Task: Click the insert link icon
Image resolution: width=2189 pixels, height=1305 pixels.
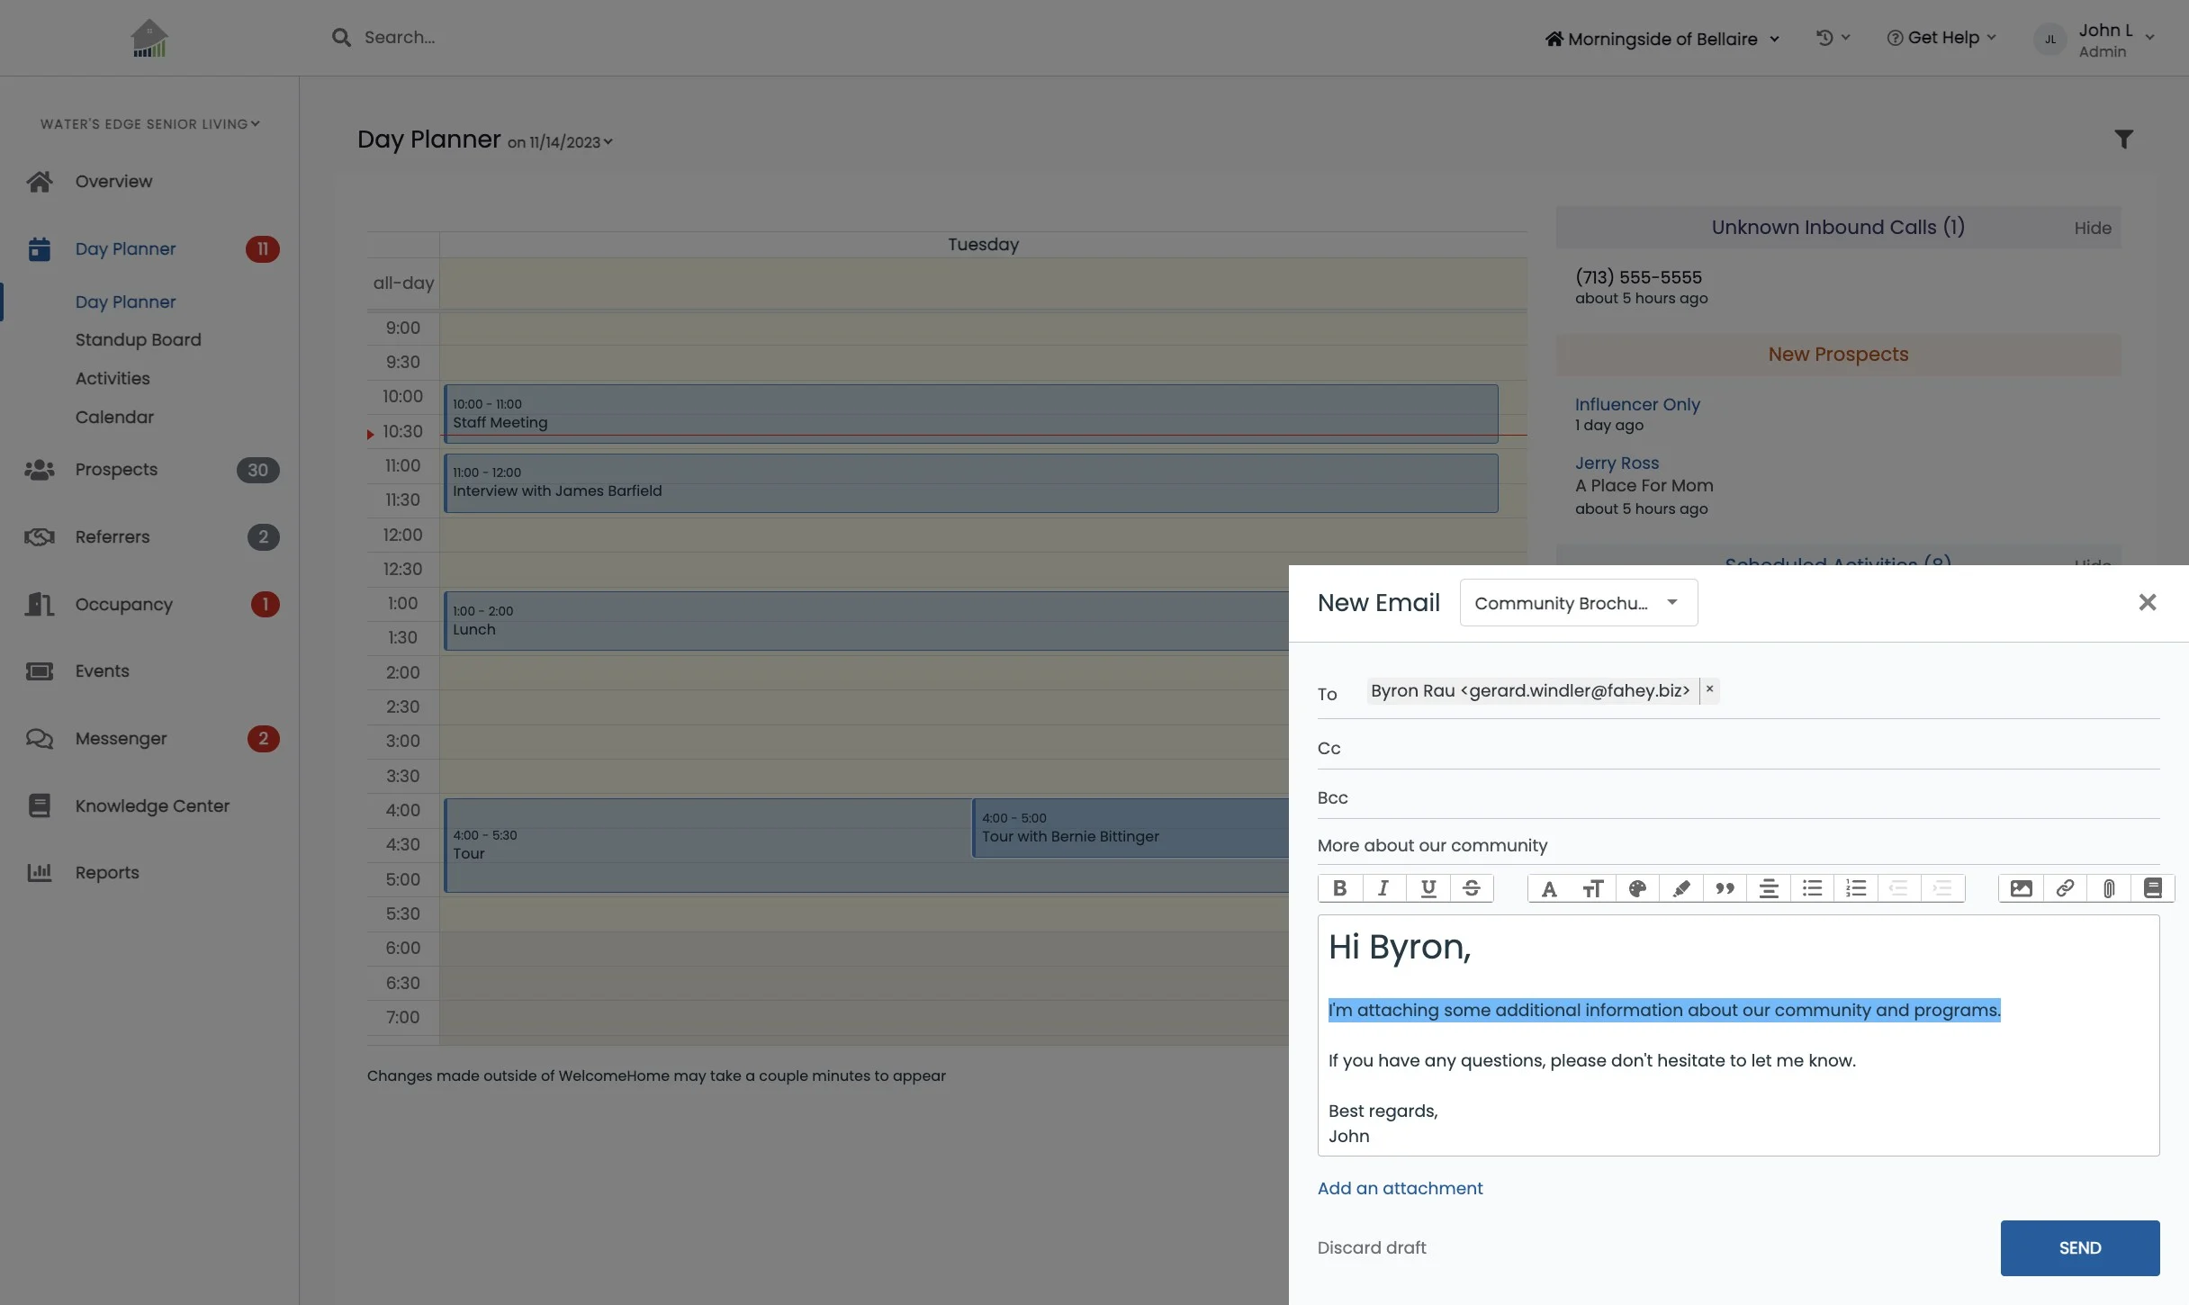Action: tap(2065, 888)
